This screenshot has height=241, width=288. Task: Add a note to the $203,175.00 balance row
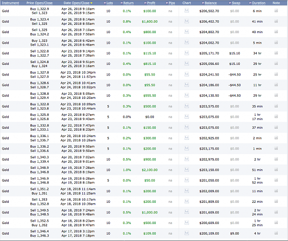(276, 148)
